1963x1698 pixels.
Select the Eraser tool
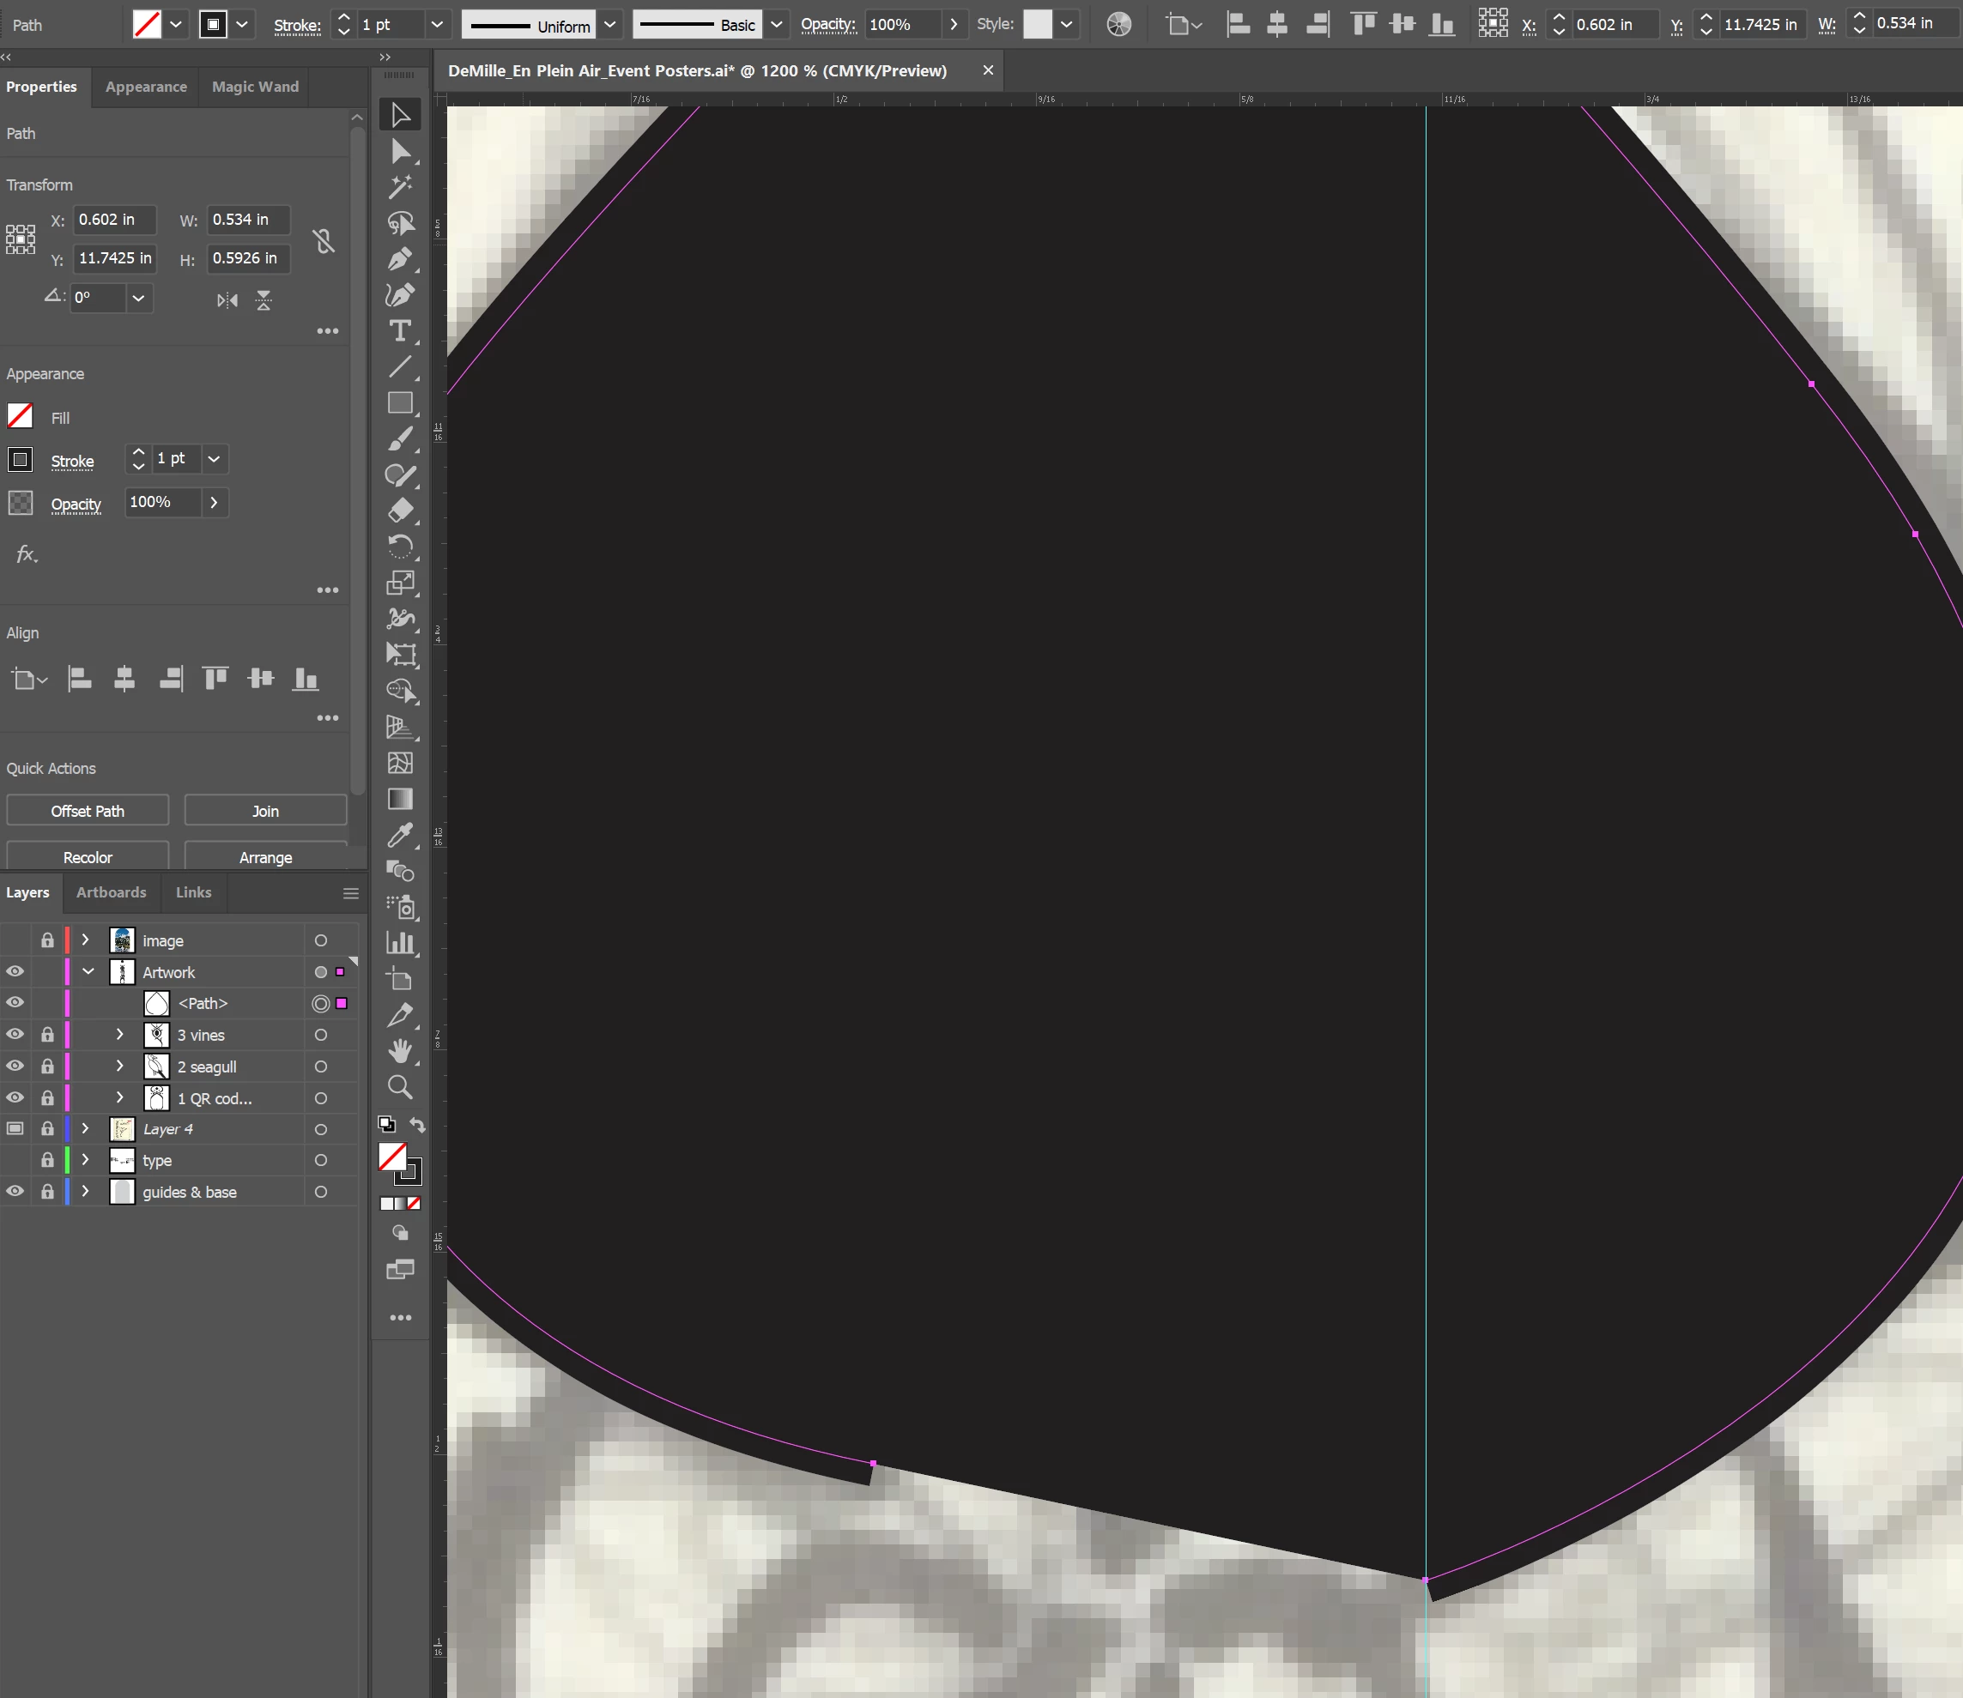(400, 511)
